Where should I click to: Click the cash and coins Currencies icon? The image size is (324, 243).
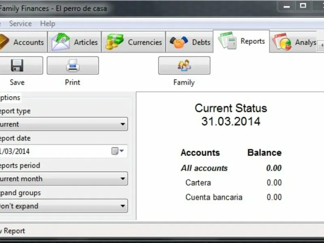tap(114, 42)
